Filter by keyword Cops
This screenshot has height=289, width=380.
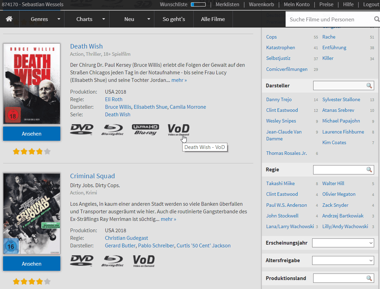click(x=271, y=37)
